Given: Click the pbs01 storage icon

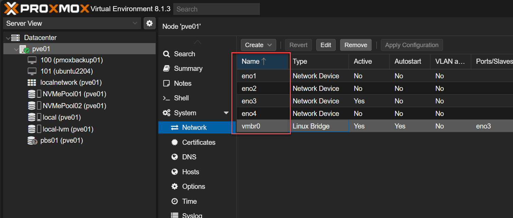Looking at the screenshot, I should [x=32, y=140].
